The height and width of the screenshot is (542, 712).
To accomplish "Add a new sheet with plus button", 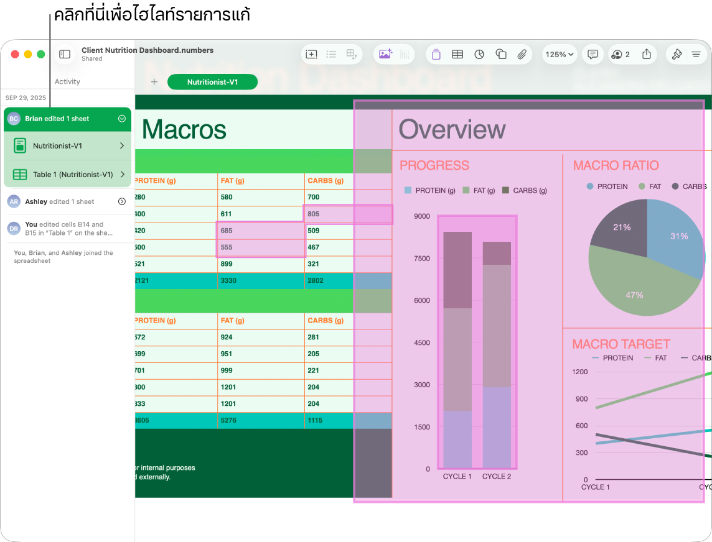I will click(154, 82).
